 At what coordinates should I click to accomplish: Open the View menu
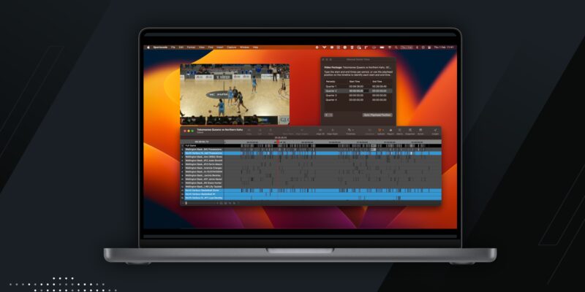tap(202, 47)
